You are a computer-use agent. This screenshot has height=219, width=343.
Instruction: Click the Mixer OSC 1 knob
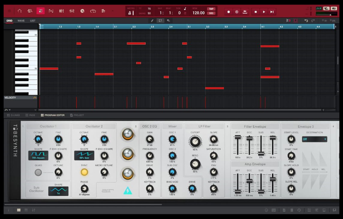pos(172,139)
